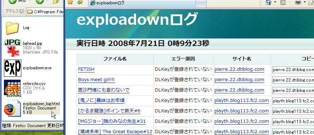
Task: Open the site link in 隣のみなの先生#31 row
Action: [x=241, y=121]
